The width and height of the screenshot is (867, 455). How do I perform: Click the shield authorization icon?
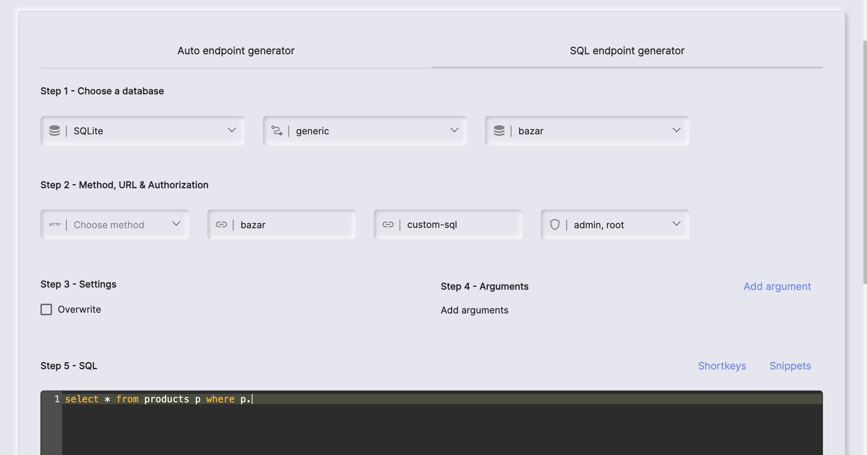tap(555, 225)
